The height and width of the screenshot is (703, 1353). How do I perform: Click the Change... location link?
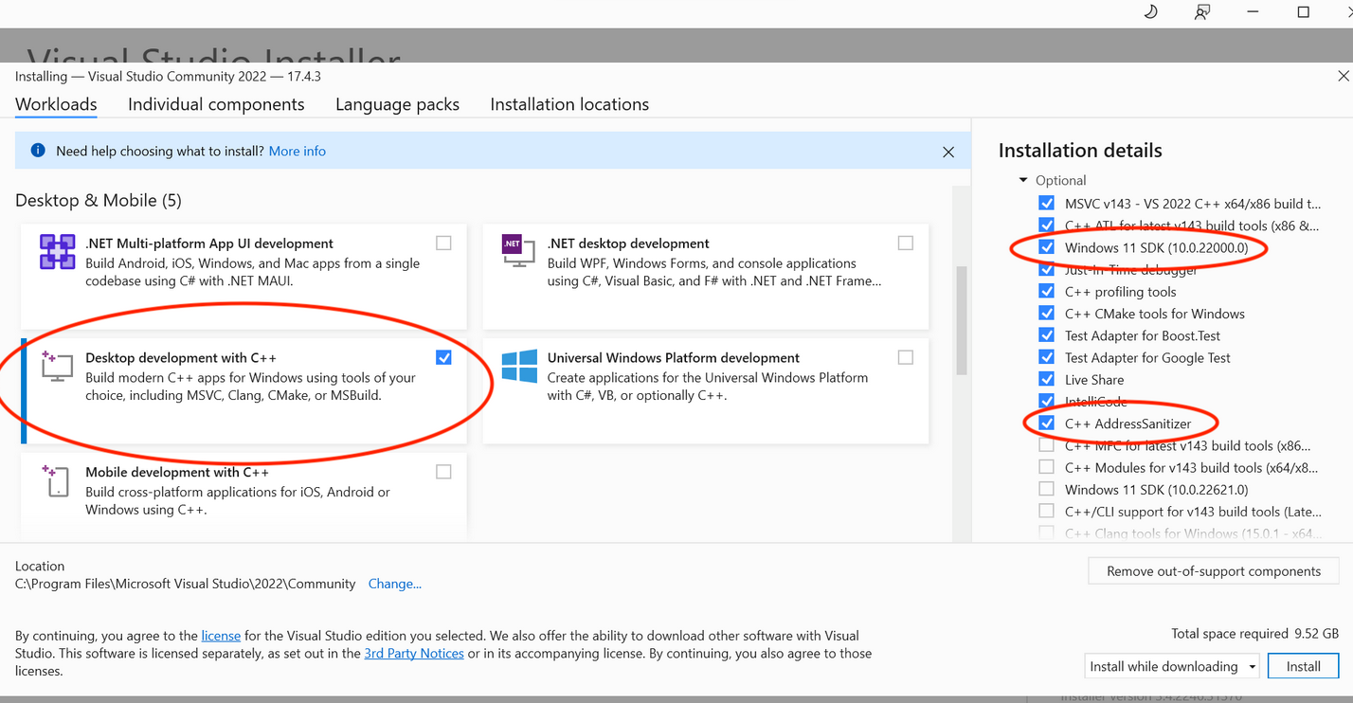(x=394, y=584)
